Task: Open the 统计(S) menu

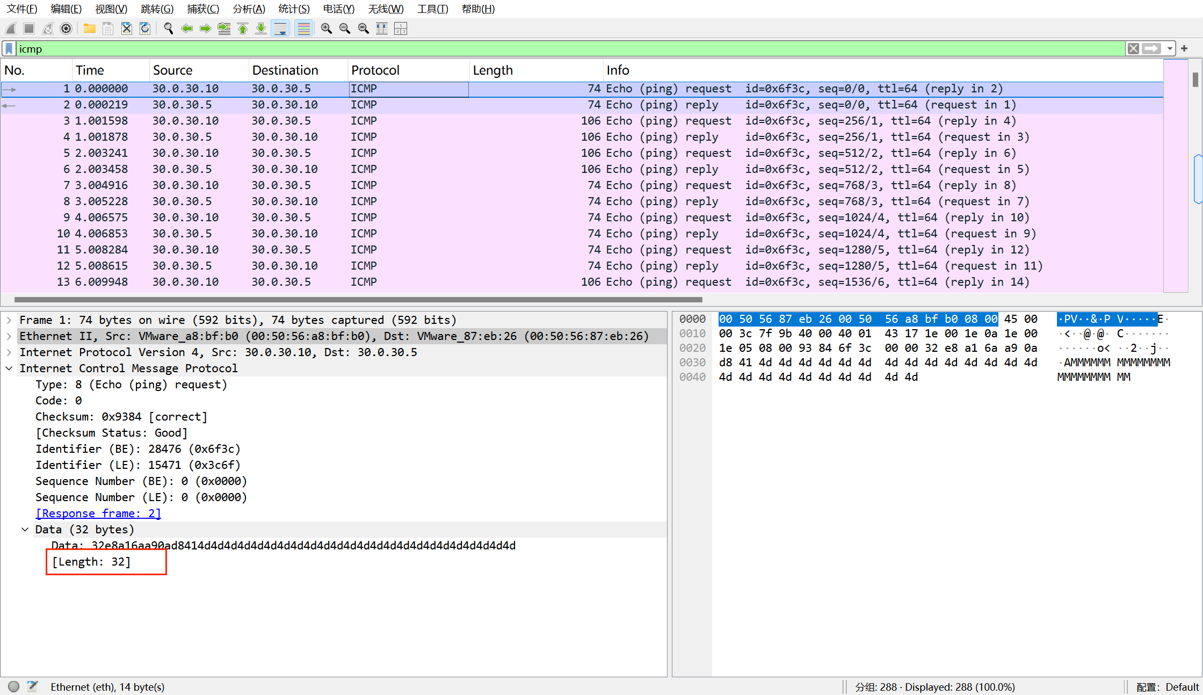Action: point(294,9)
